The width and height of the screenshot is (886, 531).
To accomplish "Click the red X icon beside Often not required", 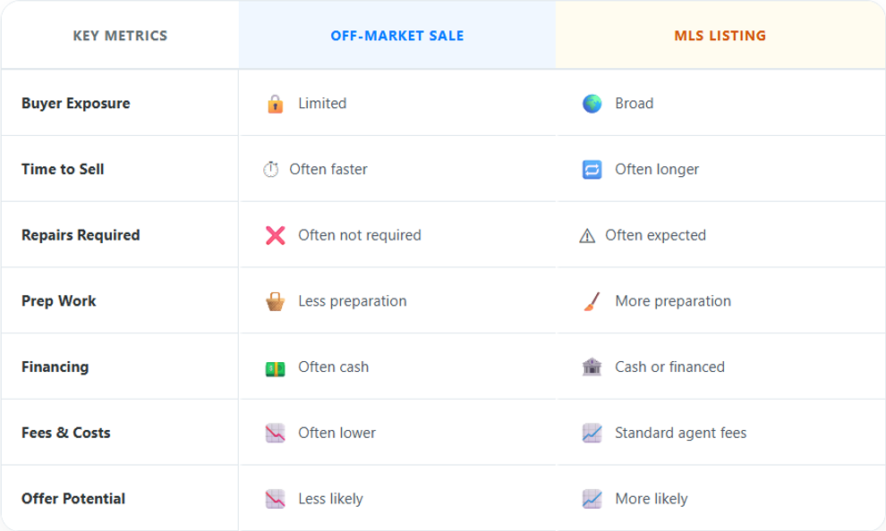I will 275,235.
